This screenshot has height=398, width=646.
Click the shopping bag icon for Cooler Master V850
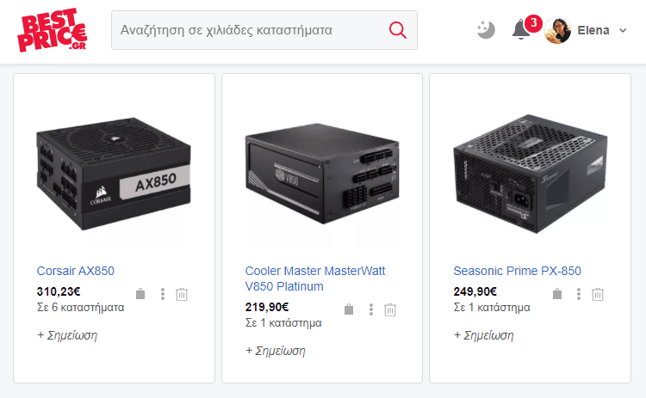(x=349, y=309)
